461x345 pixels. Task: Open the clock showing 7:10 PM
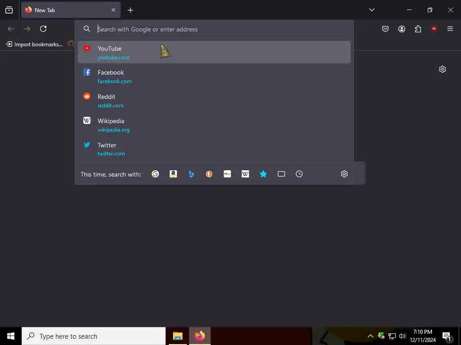423,336
